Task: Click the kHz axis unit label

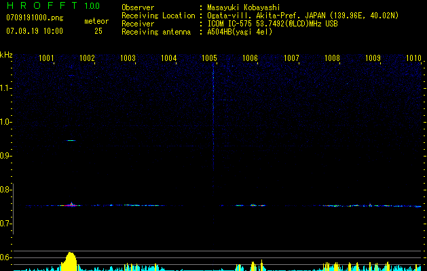Action: 6,55
